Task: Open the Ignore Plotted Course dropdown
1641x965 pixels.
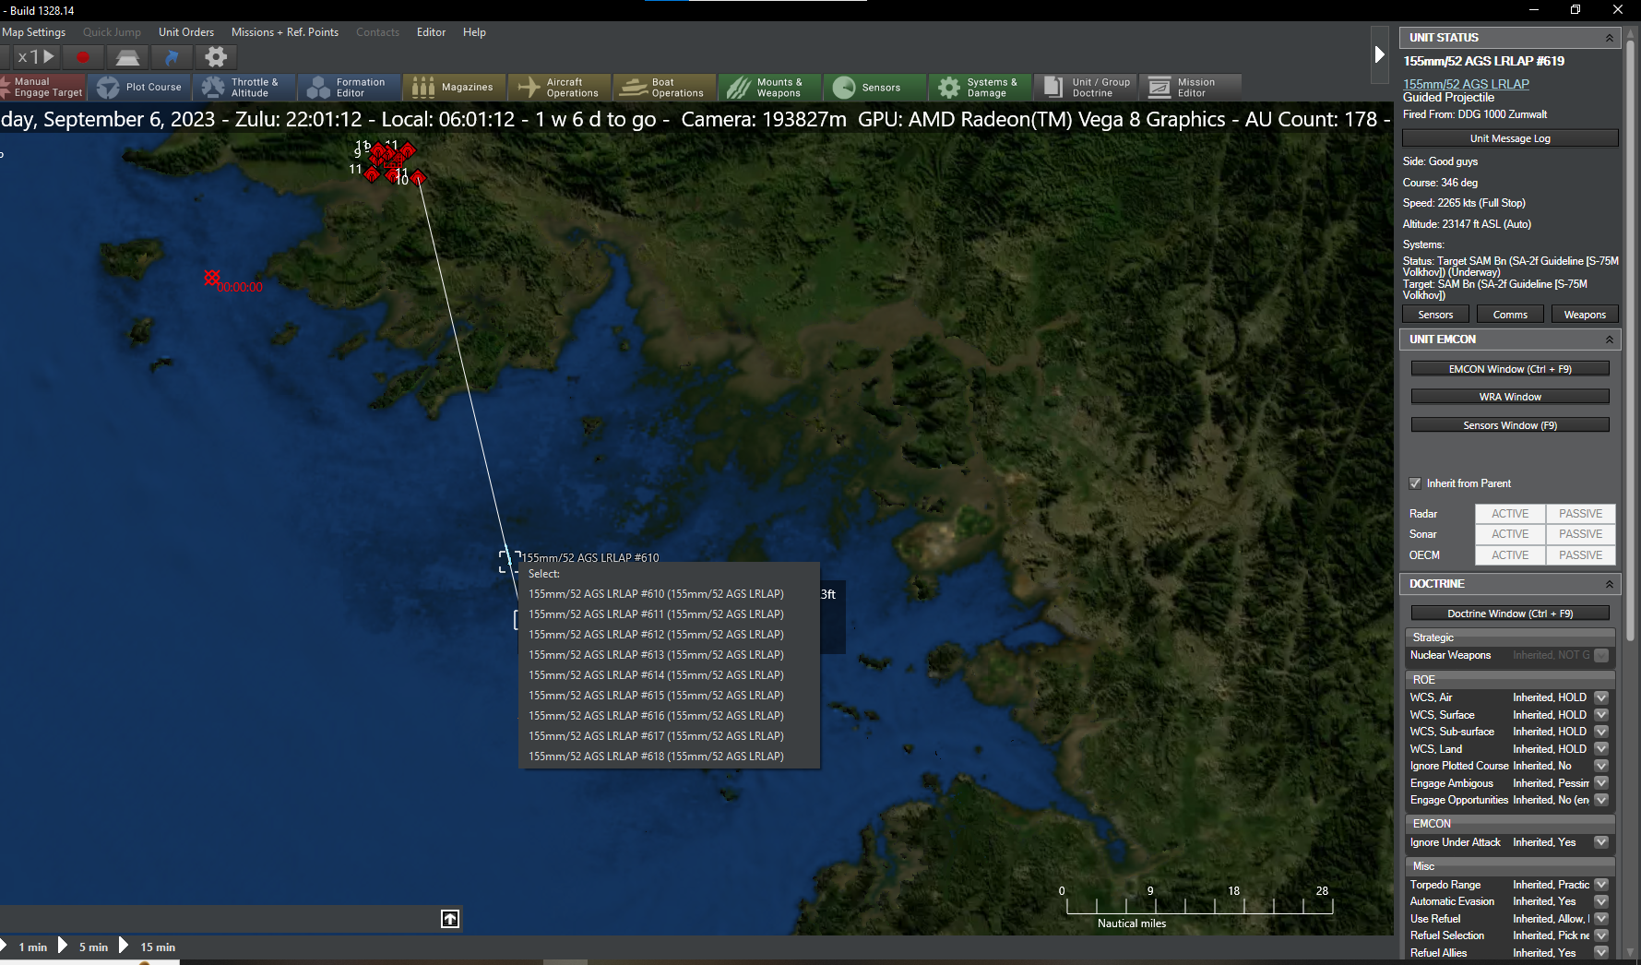Action: click(x=1601, y=766)
